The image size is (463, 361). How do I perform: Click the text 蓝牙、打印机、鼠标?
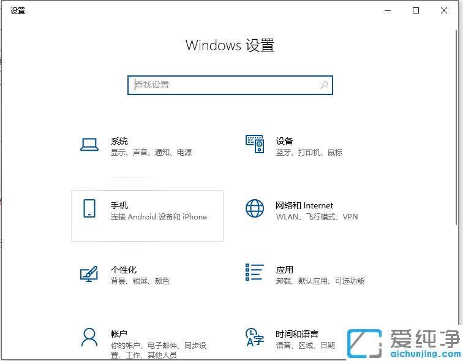pyautogui.click(x=309, y=153)
